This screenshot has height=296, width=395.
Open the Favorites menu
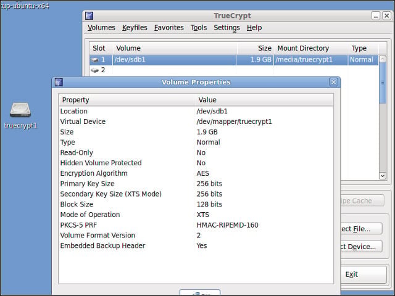point(168,27)
